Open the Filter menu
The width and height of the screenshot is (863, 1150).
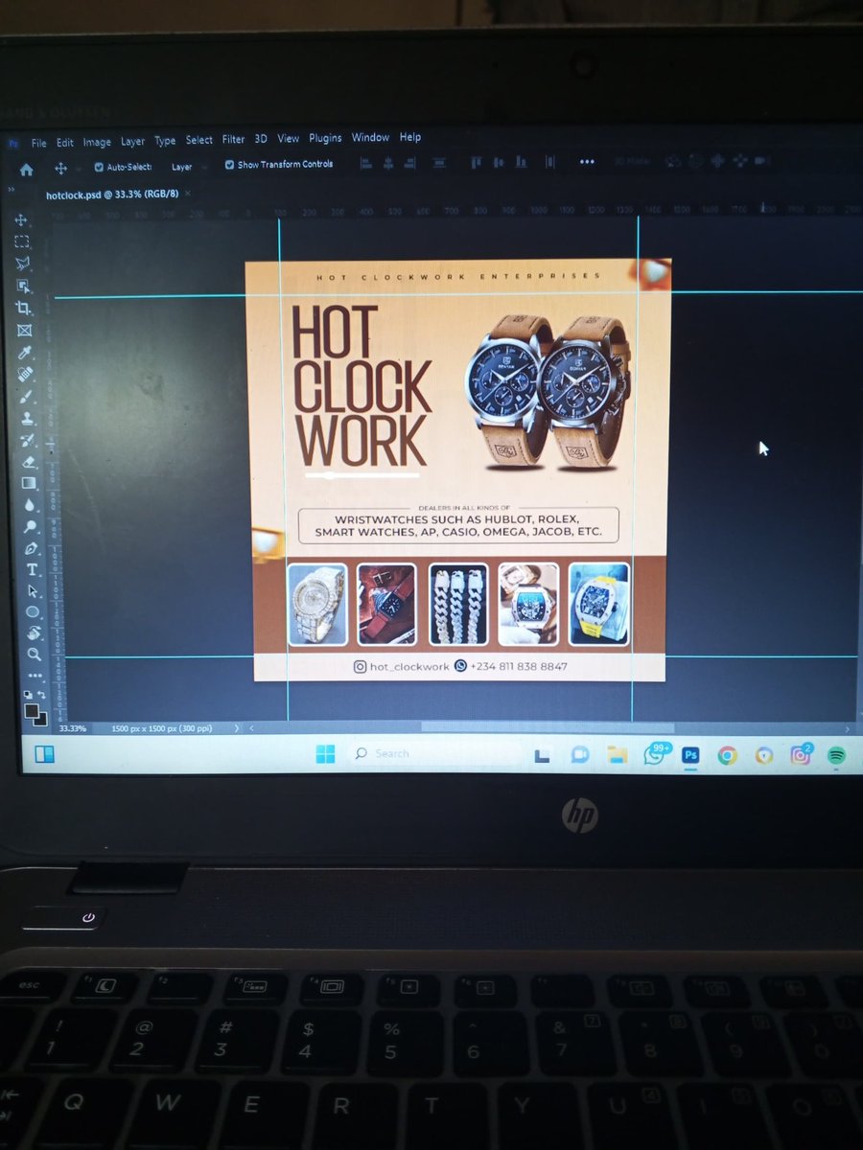tap(234, 139)
